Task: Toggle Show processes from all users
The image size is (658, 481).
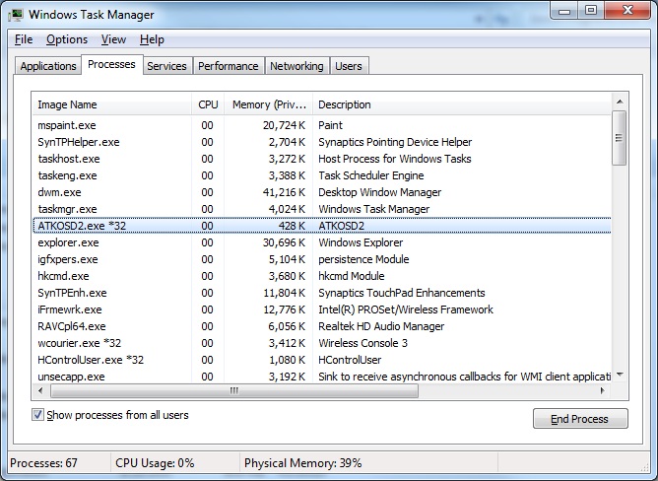Action: point(38,415)
